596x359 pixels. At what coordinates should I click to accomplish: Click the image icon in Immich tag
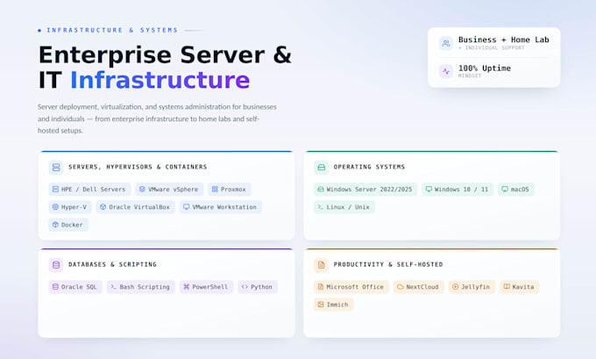[321, 305]
